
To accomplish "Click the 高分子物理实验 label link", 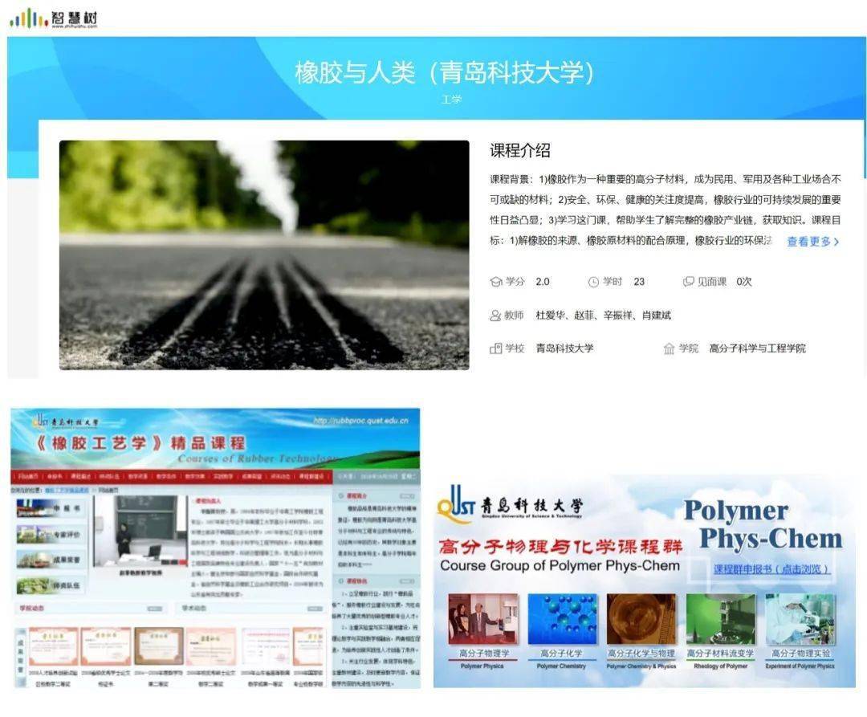I will [x=800, y=654].
